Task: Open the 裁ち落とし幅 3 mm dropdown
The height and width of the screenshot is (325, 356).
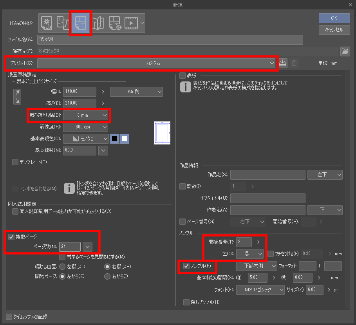Action: (x=85, y=115)
